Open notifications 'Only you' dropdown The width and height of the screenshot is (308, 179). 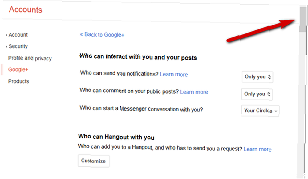(x=257, y=77)
